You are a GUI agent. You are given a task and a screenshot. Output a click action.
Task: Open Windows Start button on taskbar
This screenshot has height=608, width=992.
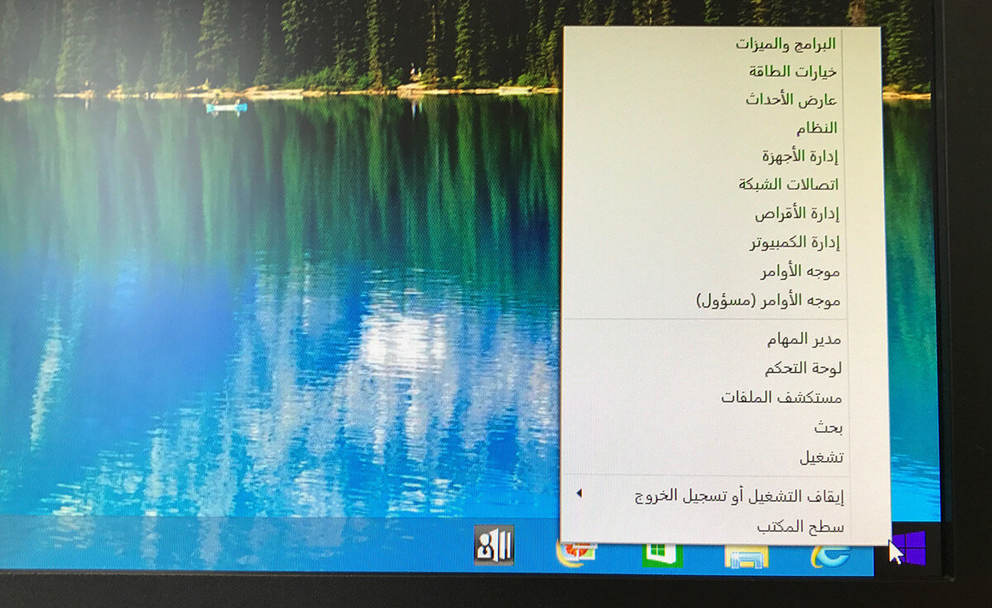(908, 548)
